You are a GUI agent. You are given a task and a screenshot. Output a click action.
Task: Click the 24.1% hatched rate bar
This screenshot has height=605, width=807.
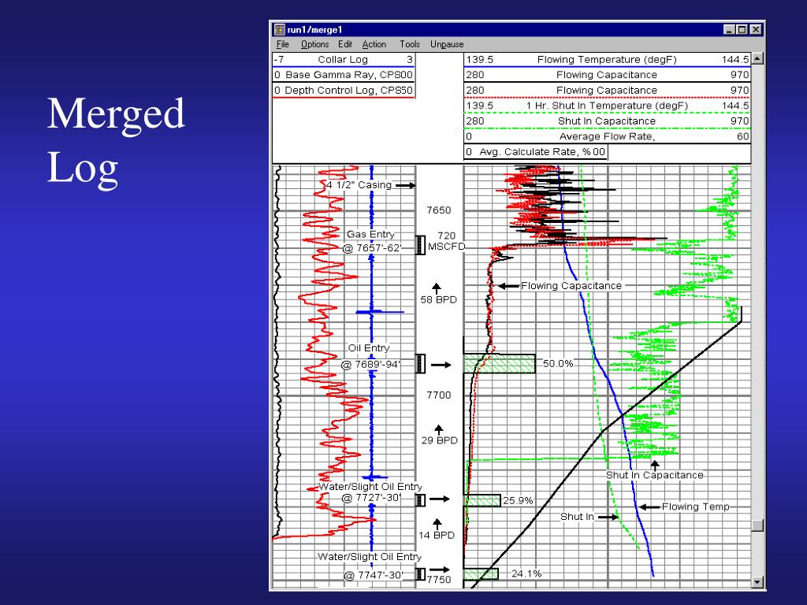tap(482, 574)
